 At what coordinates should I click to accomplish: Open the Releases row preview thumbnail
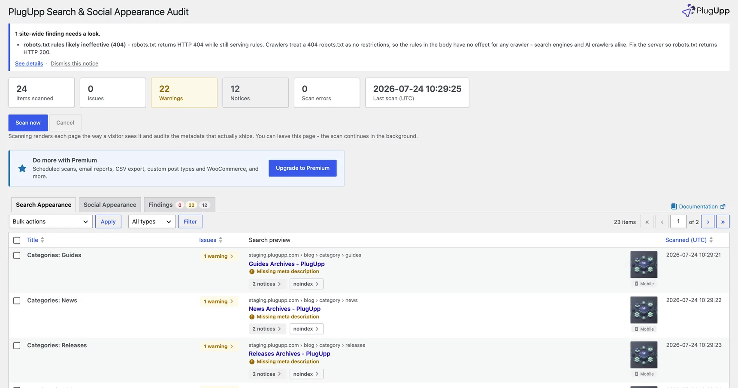644,355
